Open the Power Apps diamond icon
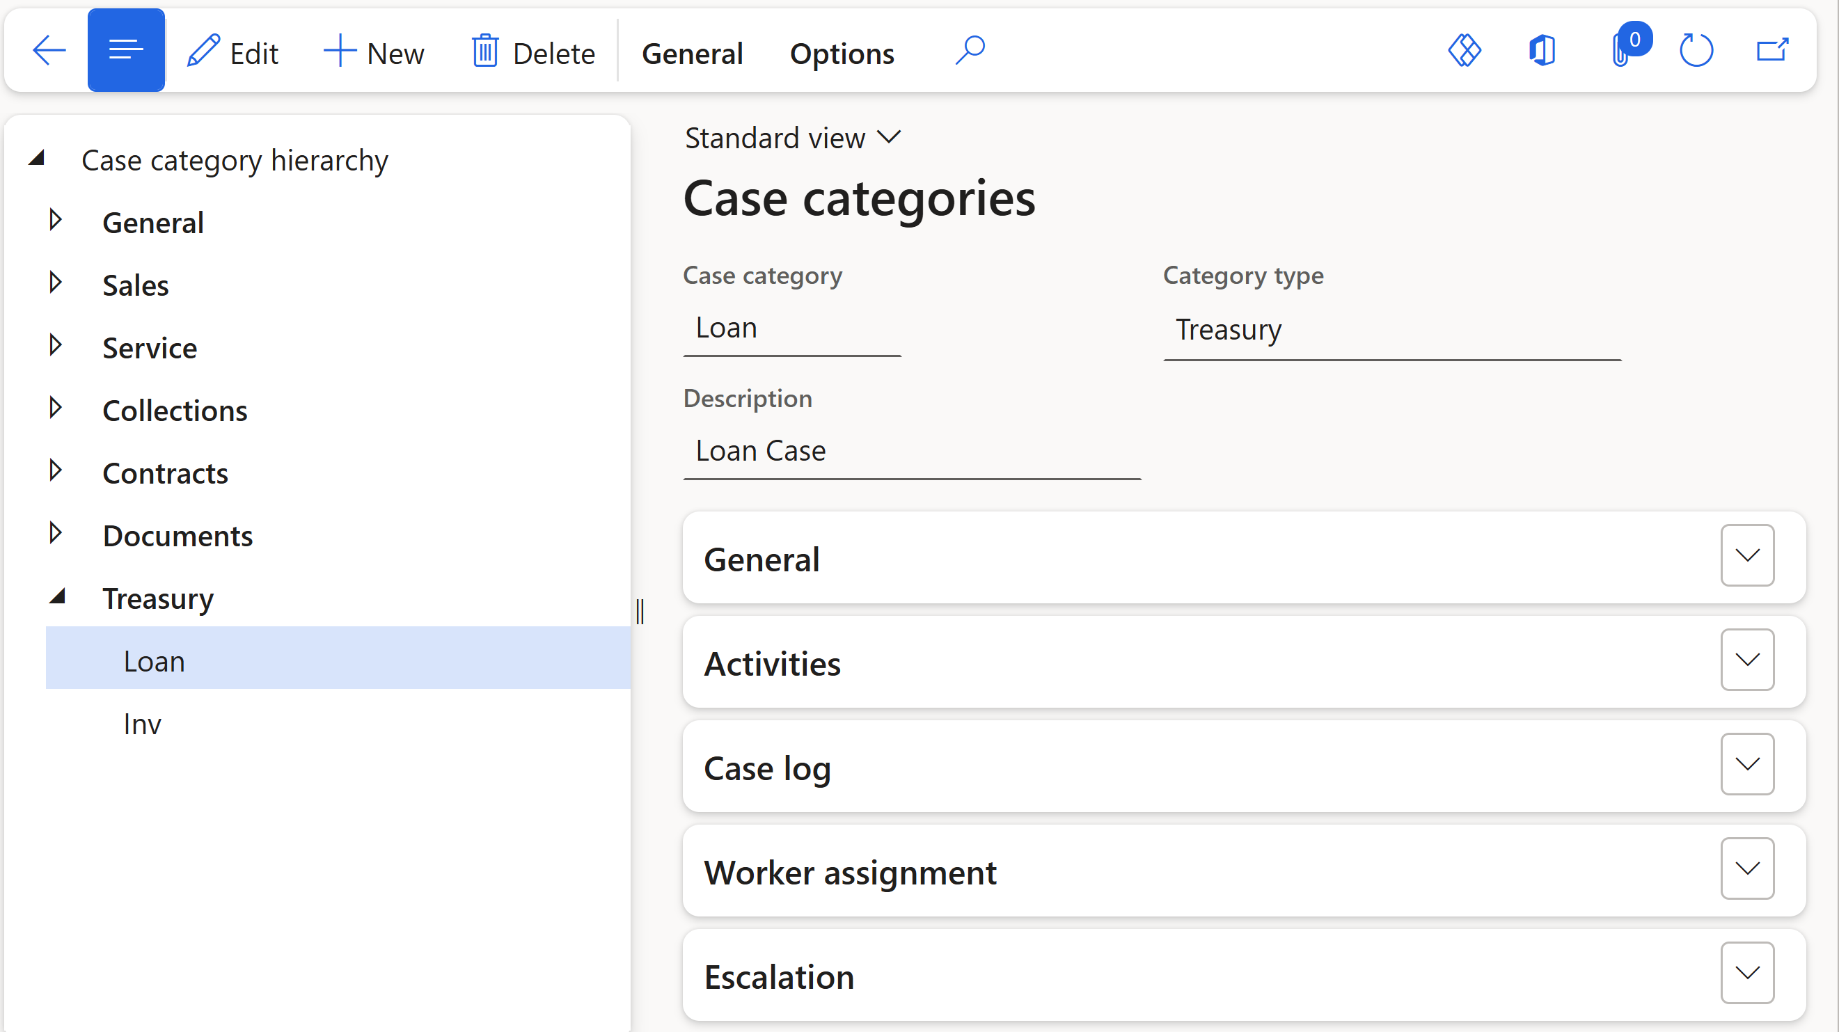This screenshot has height=1032, width=1839. point(1465,51)
